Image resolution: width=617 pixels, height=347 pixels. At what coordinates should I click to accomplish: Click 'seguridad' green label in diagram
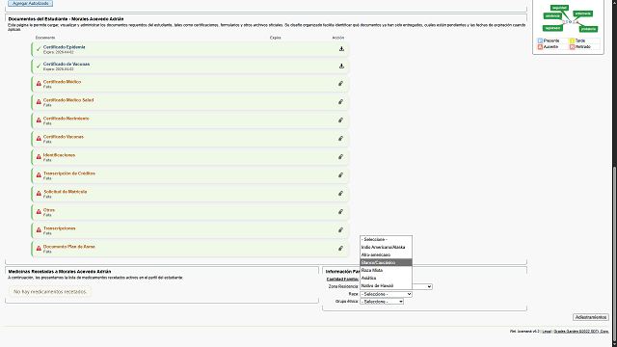pyautogui.click(x=559, y=8)
